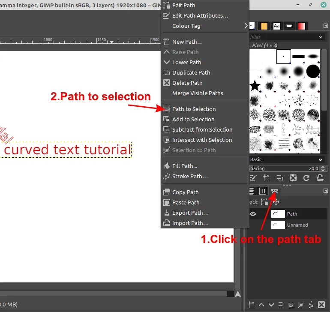Switch to the Channels tab
Screen dimensions: 330x312
click(263, 191)
